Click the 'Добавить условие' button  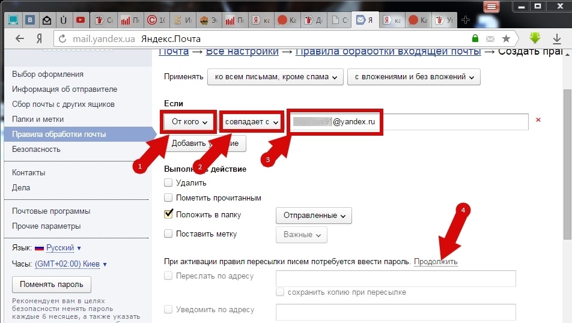click(205, 143)
